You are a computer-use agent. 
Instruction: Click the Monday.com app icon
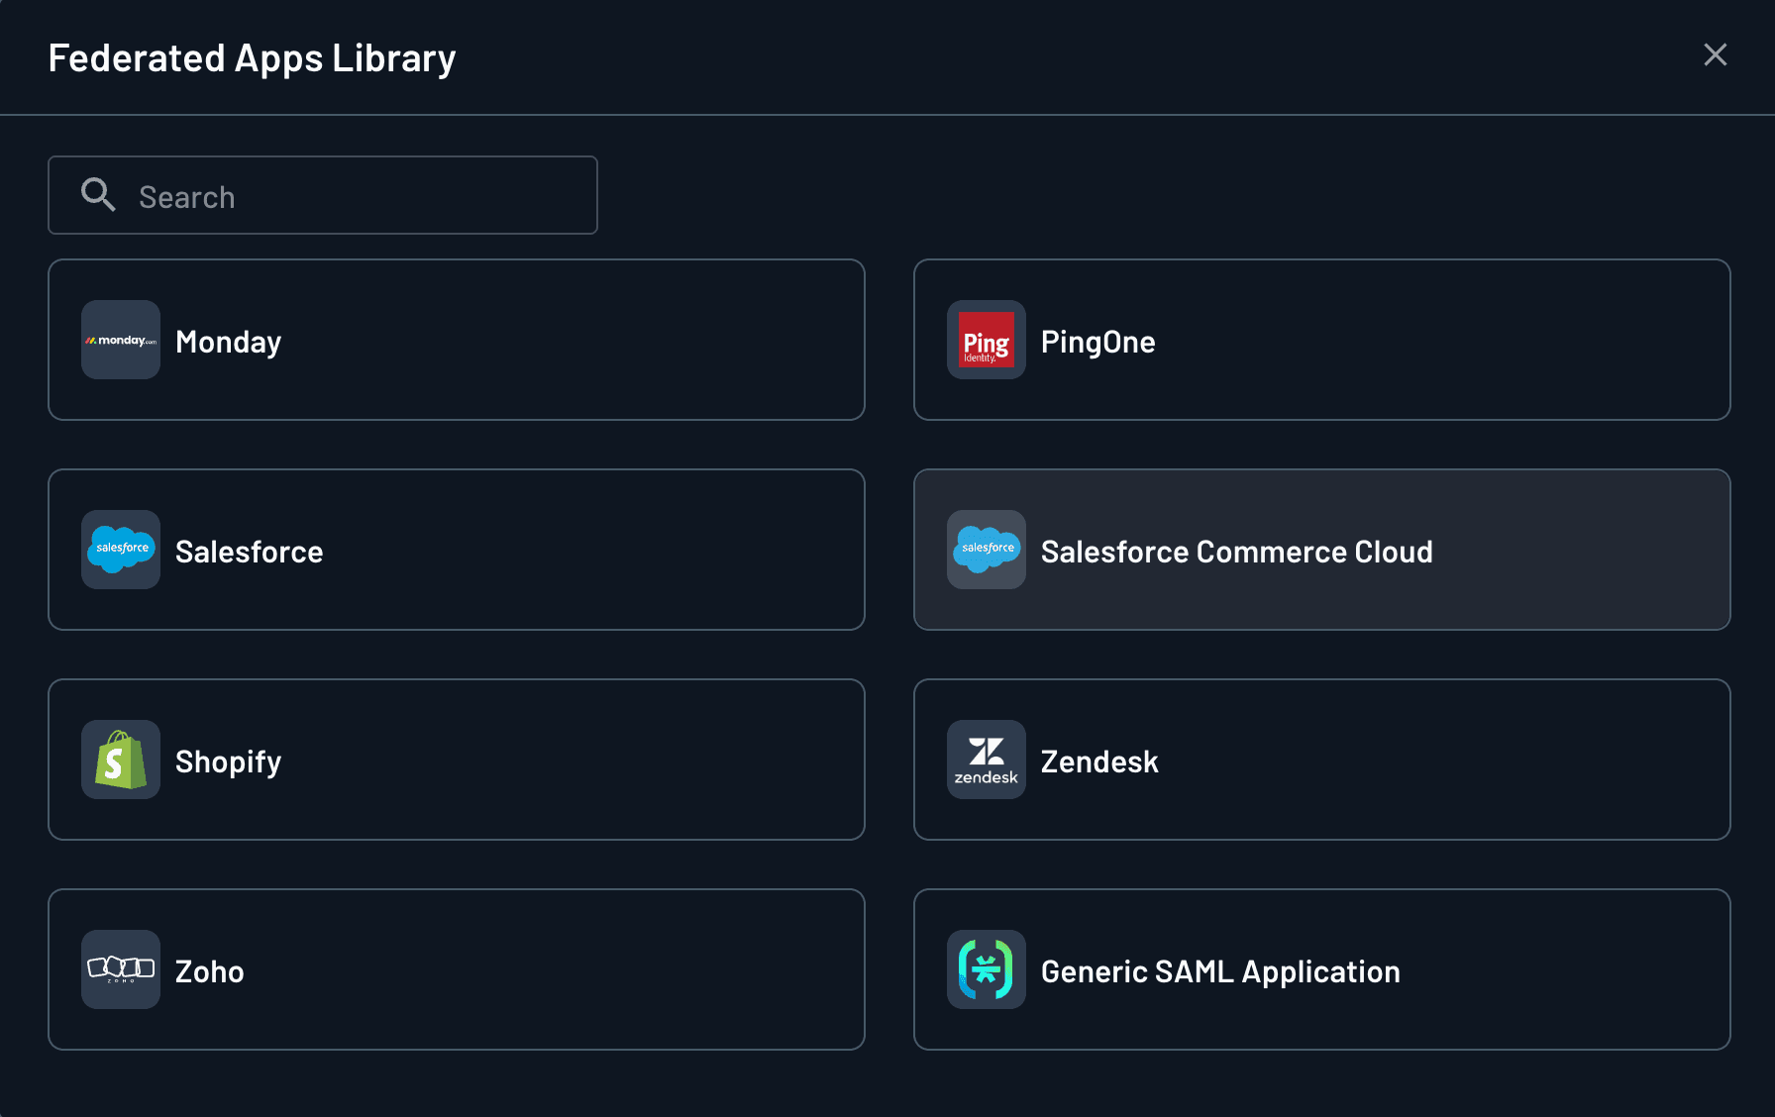click(x=120, y=340)
